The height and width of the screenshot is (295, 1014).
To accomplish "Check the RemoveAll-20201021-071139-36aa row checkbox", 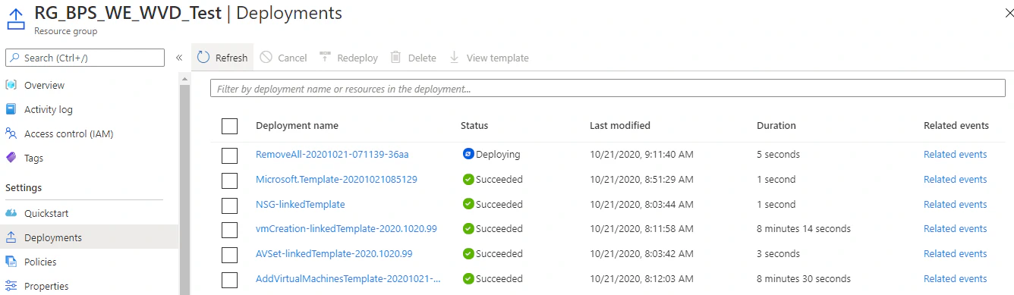I will tap(230, 155).
